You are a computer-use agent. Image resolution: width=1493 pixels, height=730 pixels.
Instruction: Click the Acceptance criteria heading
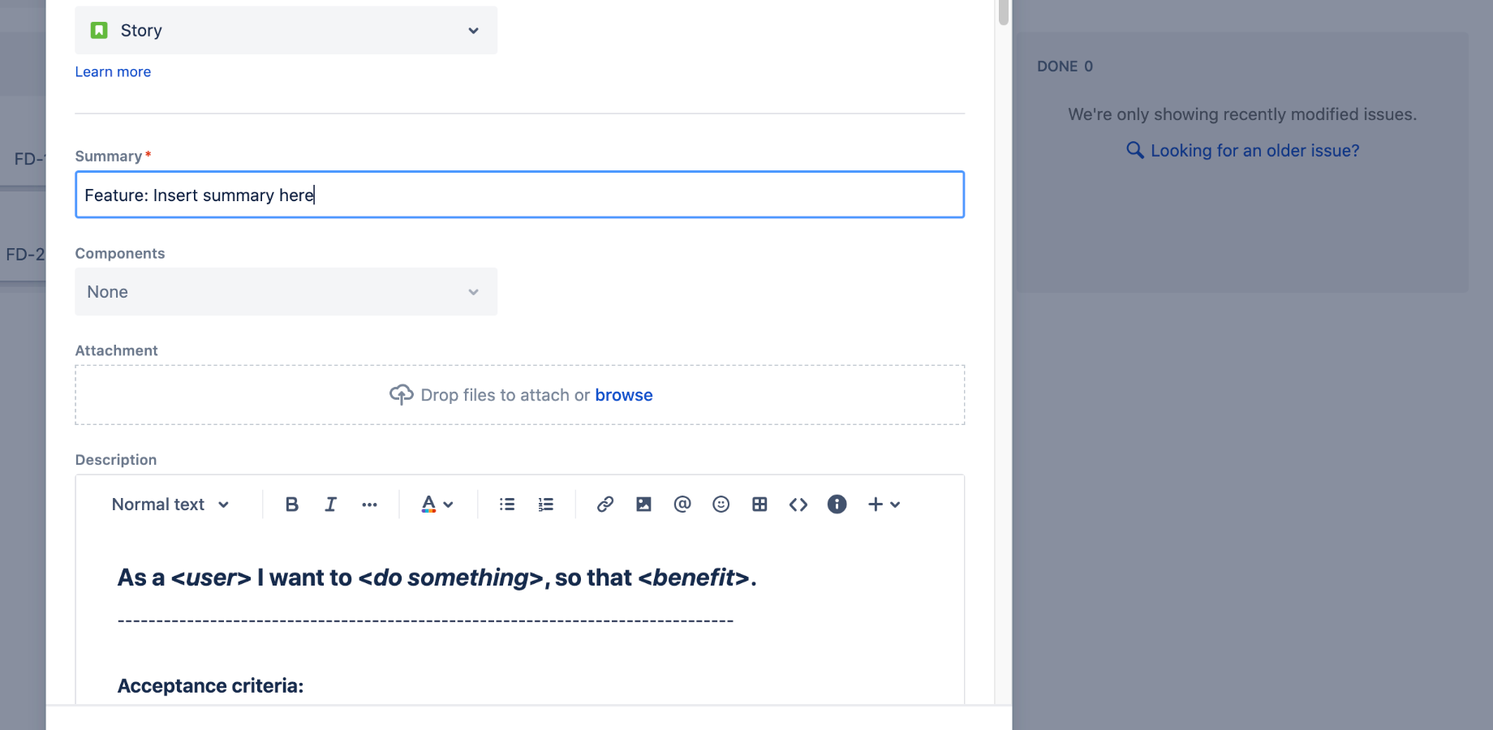pyautogui.click(x=210, y=686)
